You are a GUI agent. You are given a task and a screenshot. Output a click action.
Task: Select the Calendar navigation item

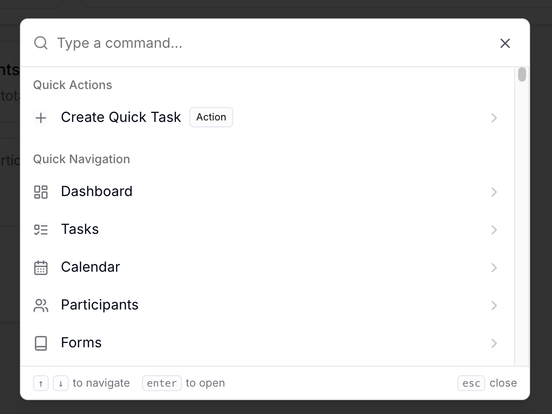point(267,267)
